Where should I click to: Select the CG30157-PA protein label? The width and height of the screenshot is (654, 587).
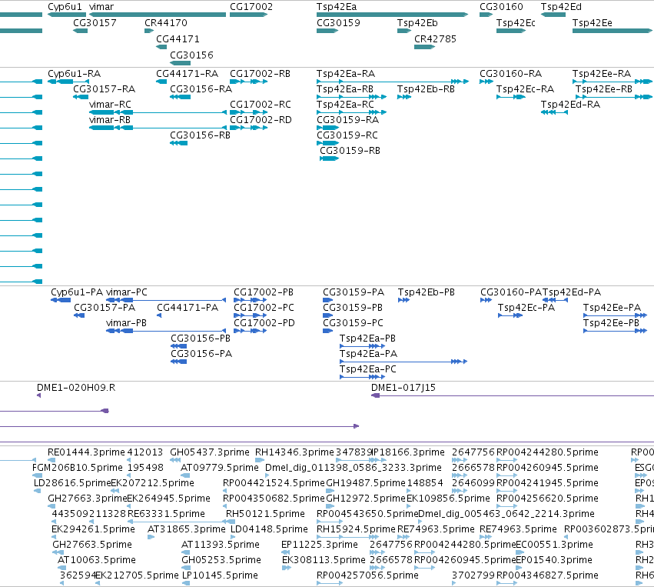click(105, 308)
